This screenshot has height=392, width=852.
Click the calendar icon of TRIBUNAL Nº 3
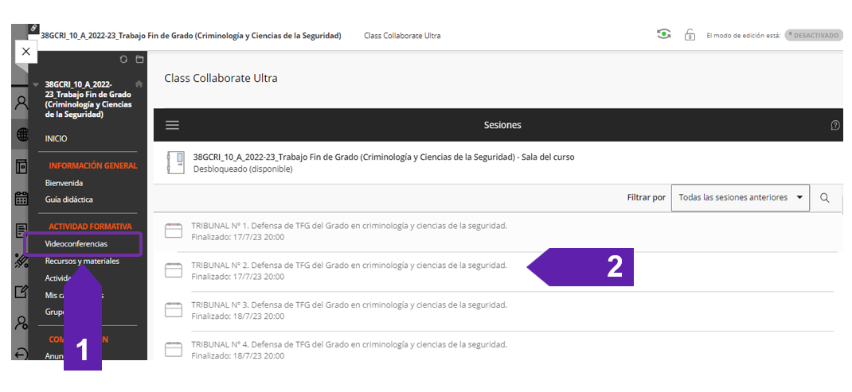(x=174, y=309)
